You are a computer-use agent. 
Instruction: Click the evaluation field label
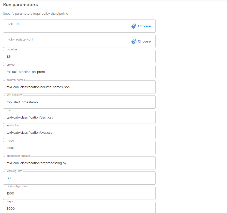tap(13, 125)
